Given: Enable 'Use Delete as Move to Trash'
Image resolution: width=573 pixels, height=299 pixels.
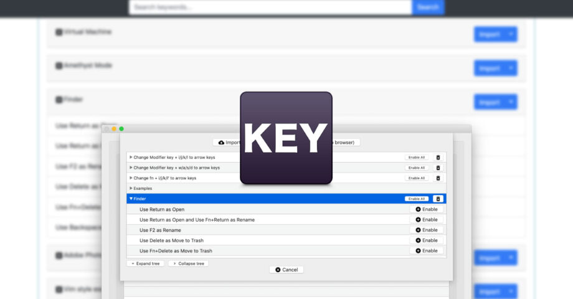Looking at the screenshot, I should (x=427, y=240).
